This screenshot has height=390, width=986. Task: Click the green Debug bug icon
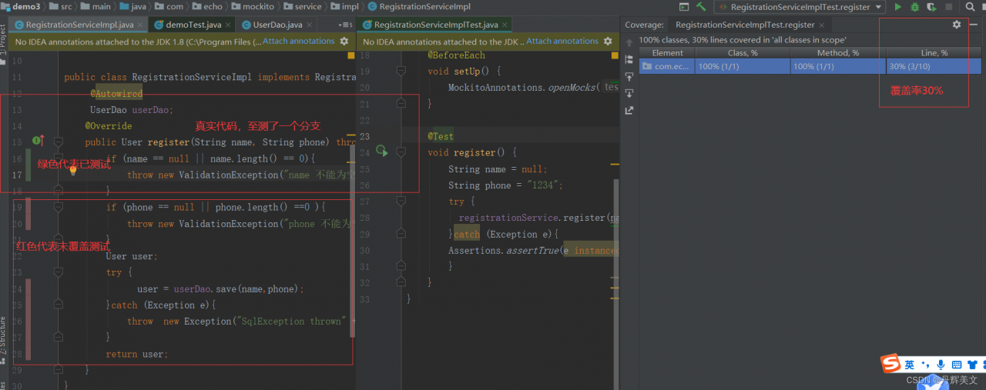[x=914, y=7]
